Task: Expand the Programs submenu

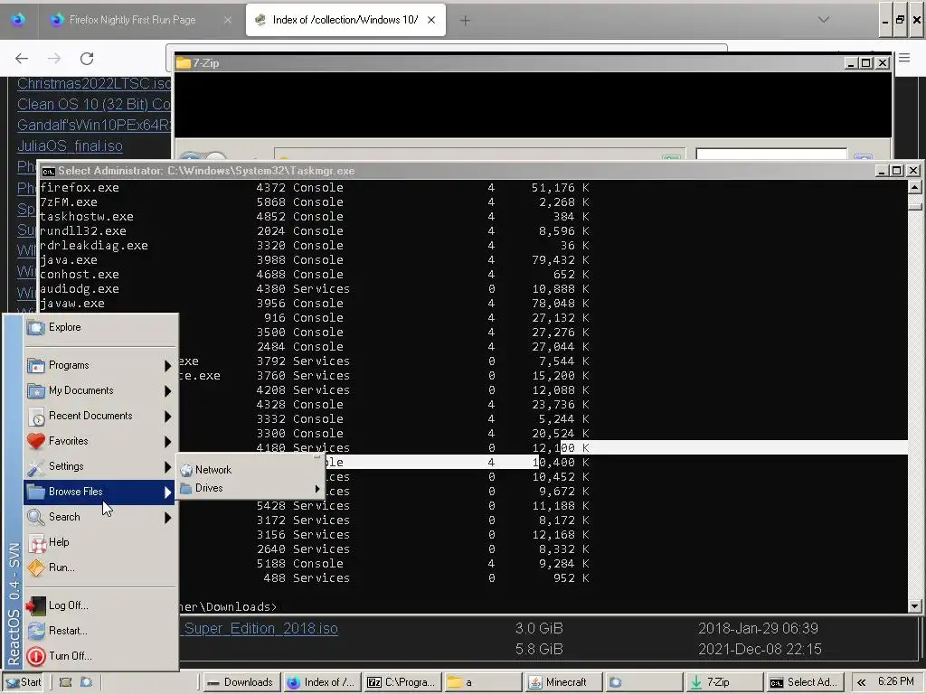Action: [100, 365]
